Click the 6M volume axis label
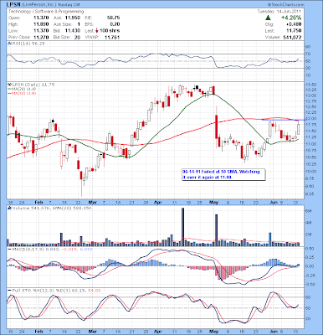 [309, 212]
